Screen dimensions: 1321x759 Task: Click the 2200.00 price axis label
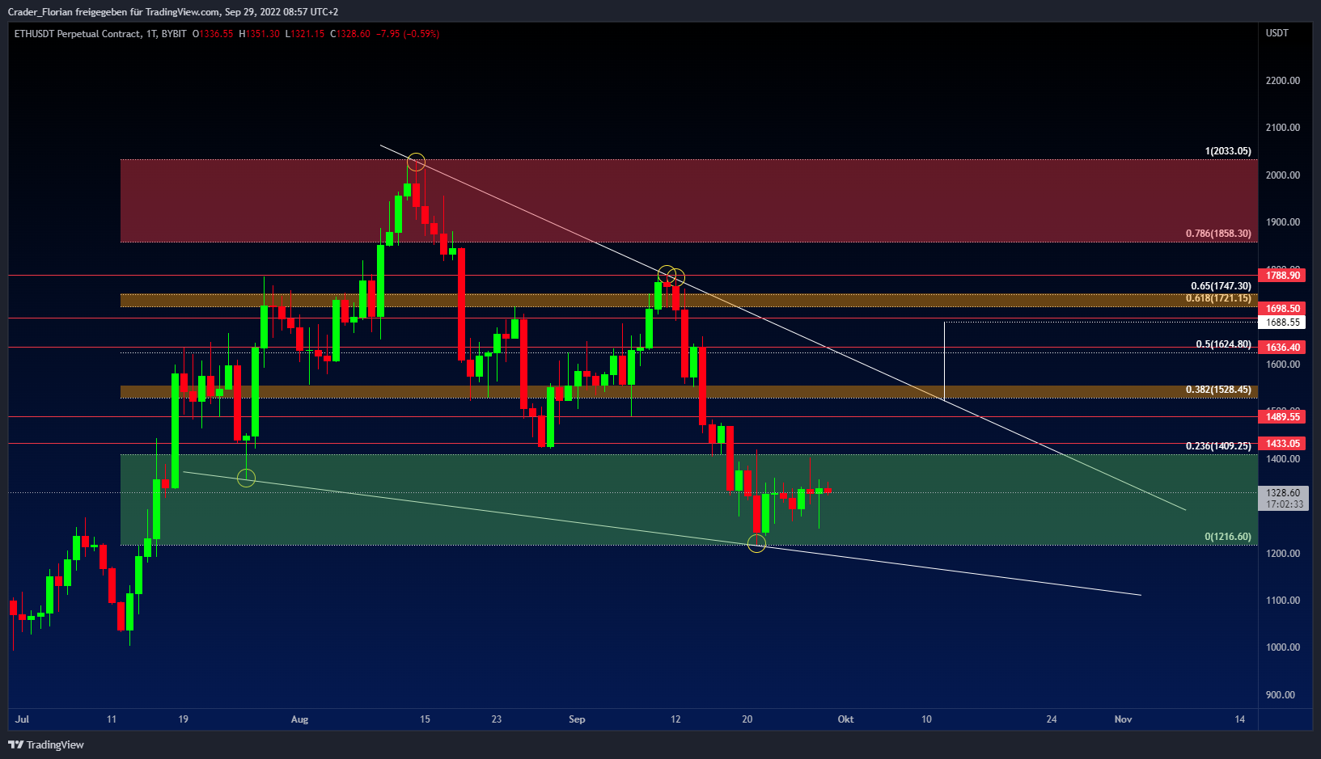tap(1283, 81)
